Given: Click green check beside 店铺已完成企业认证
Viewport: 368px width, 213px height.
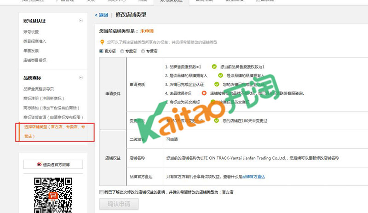Looking at the screenshot, I should tap(217, 84).
